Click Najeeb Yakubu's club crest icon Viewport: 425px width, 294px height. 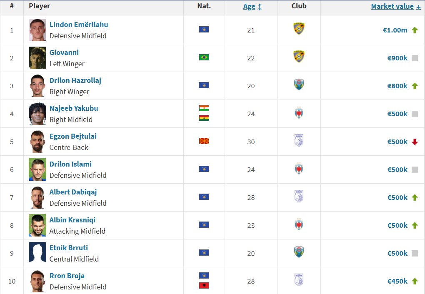coord(299,112)
